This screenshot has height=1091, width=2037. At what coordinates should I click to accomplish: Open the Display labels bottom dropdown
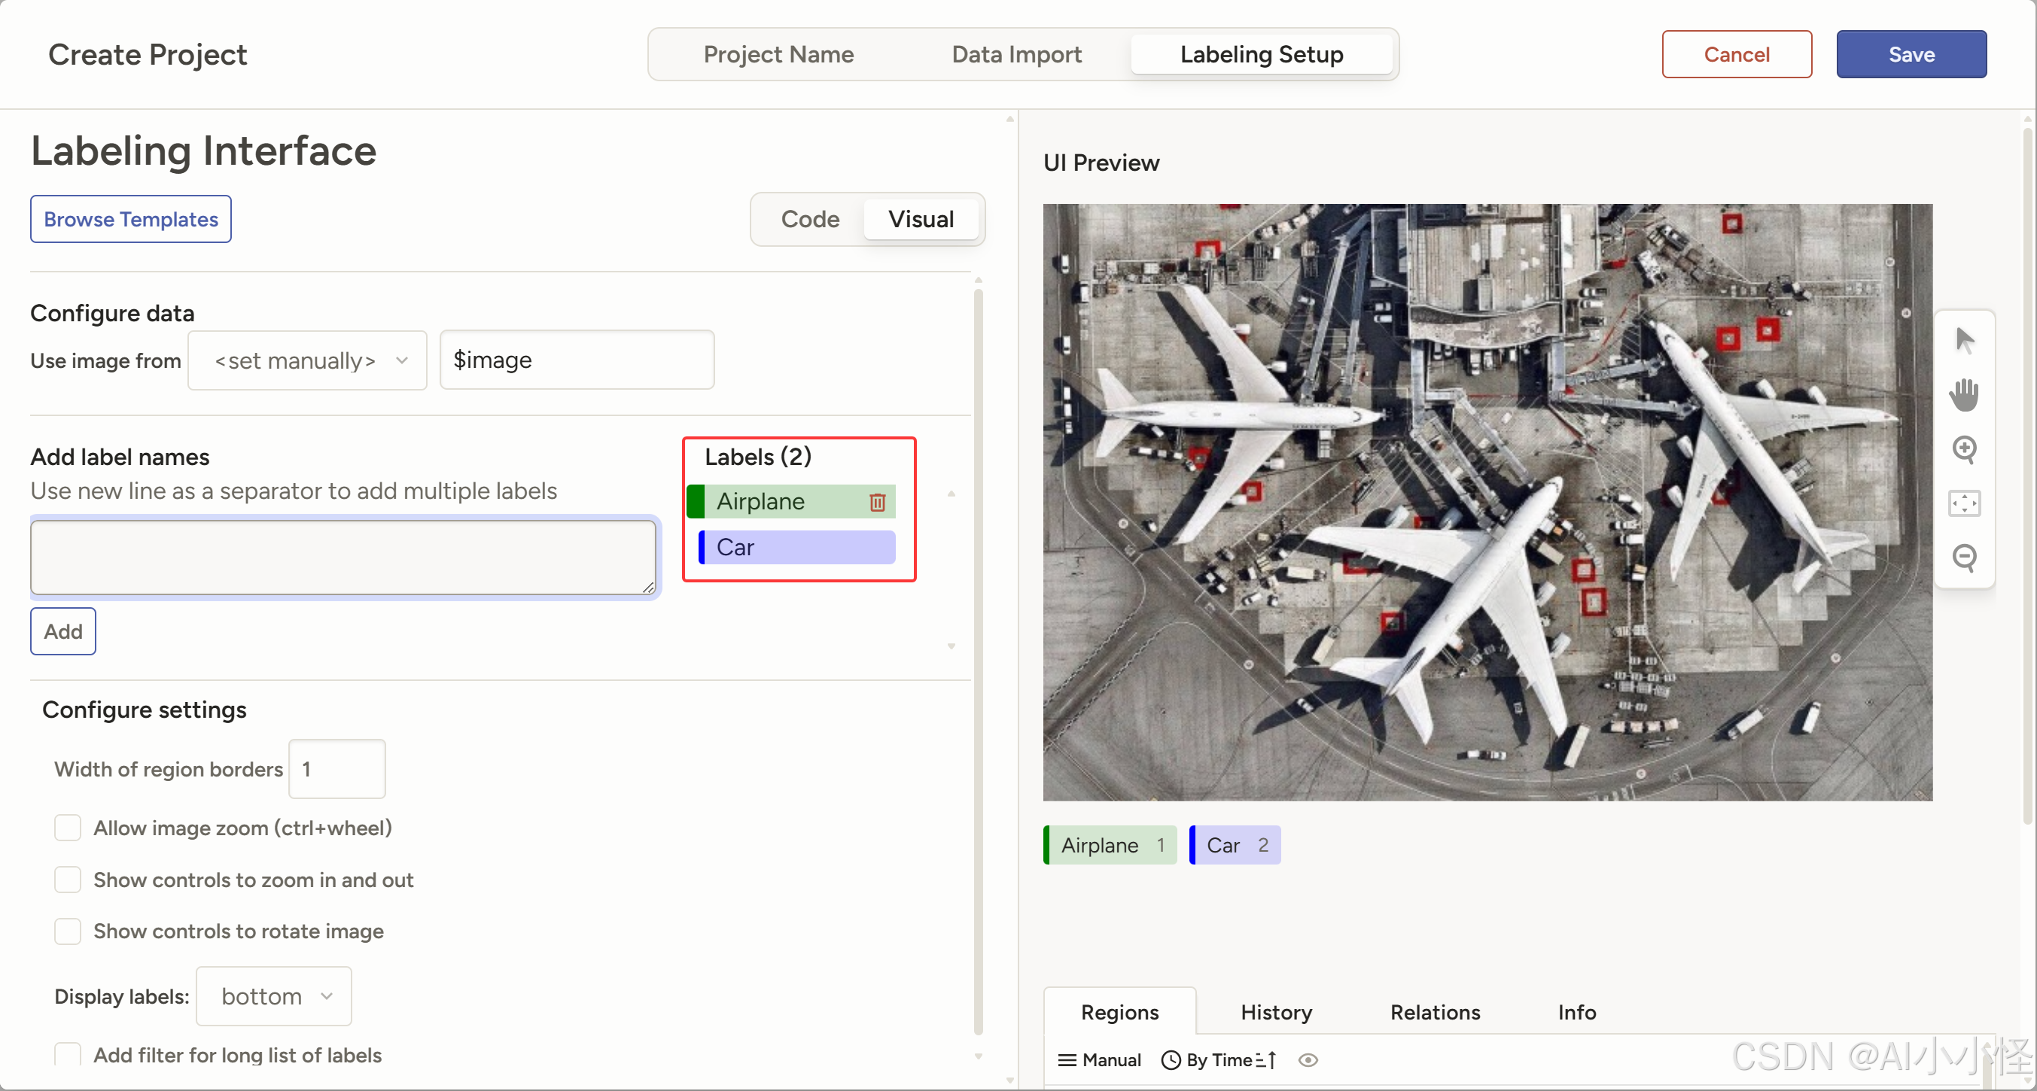coord(273,996)
